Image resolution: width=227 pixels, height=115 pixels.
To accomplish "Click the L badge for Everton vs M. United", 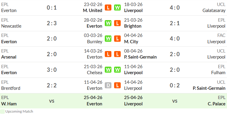I will tap(108, 8).
